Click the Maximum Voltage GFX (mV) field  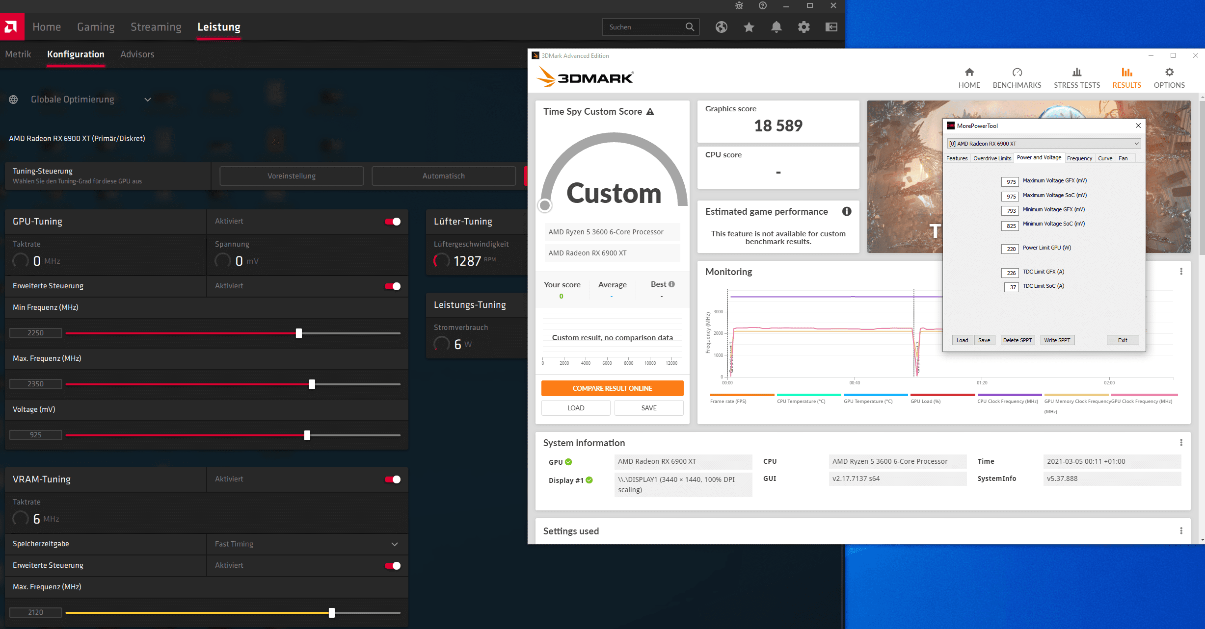point(1010,182)
